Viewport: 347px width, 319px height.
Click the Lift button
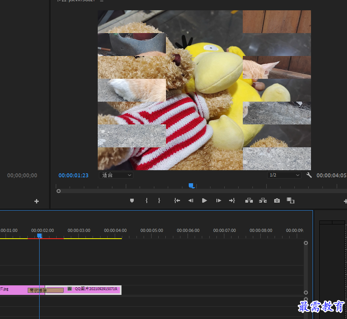tap(249, 201)
